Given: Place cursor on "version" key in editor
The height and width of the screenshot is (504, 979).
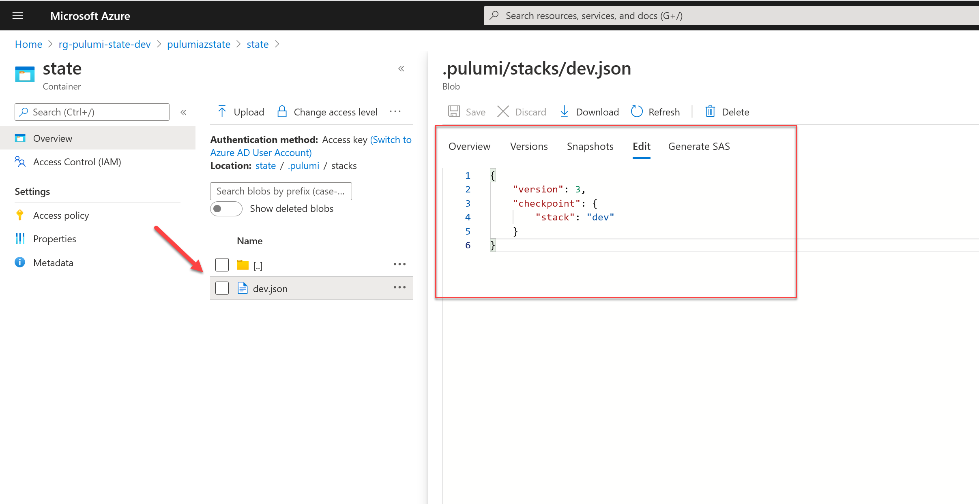Looking at the screenshot, I should 538,189.
